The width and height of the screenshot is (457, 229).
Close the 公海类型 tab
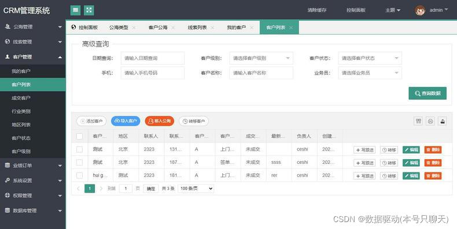click(x=134, y=28)
